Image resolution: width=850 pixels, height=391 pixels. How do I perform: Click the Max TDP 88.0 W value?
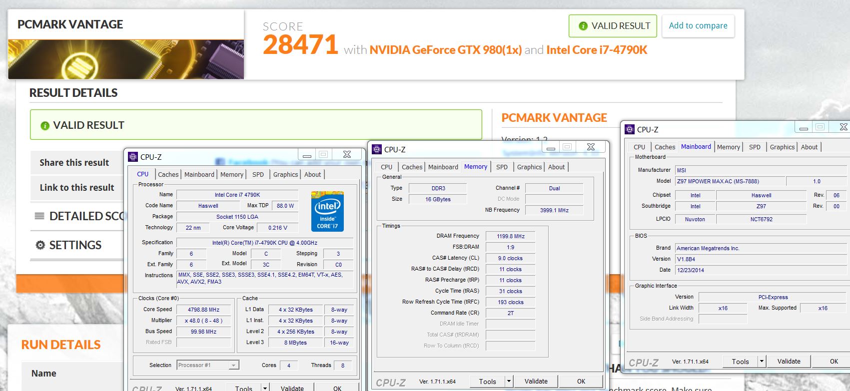click(x=285, y=206)
